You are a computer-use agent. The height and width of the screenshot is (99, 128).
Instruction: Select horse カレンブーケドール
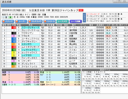(x=30, y=30)
